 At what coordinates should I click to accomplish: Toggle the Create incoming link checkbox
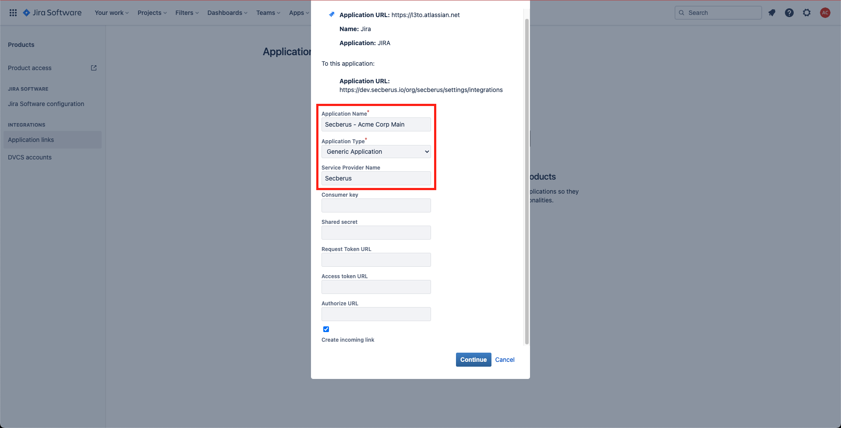point(326,329)
